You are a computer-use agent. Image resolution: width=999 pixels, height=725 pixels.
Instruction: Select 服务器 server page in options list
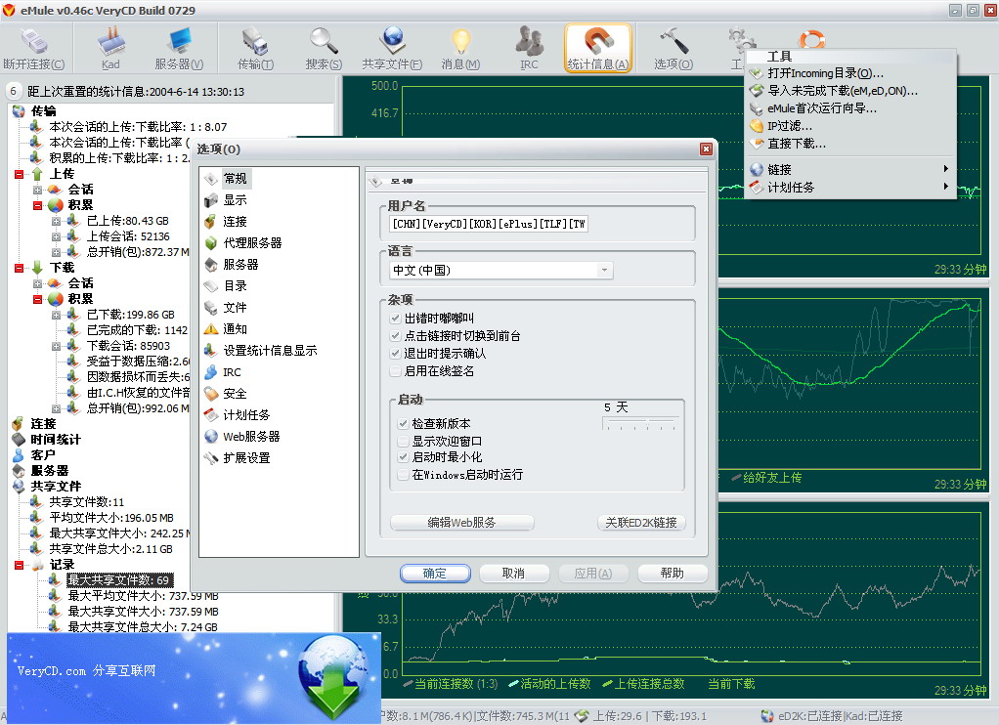(232, 265)
